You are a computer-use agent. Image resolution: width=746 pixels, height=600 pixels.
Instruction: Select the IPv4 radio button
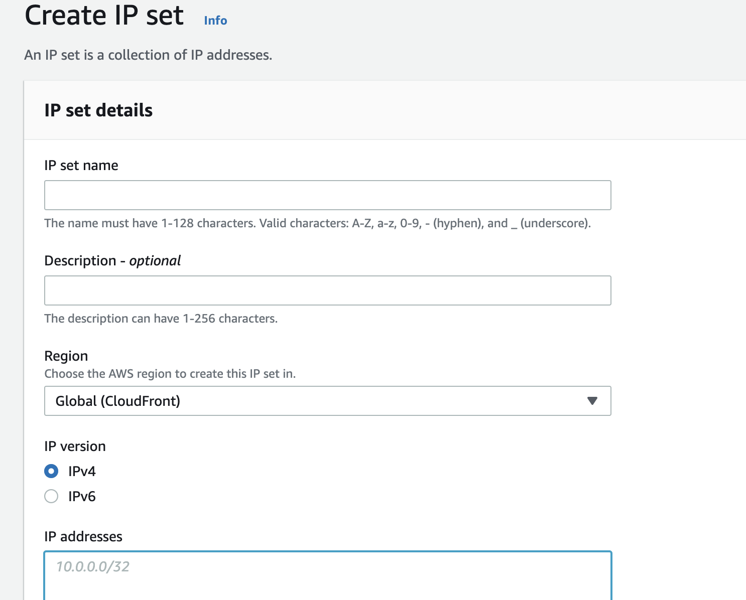pyautogui.click(x=51, y=472)
